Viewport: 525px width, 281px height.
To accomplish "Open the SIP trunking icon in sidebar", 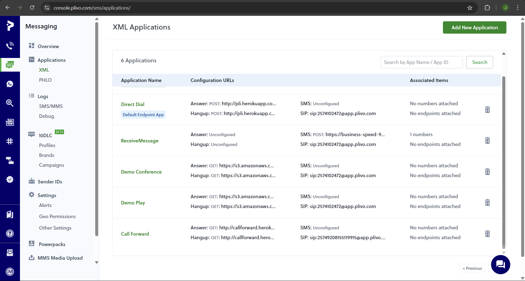I will click(x=10, y=122).
